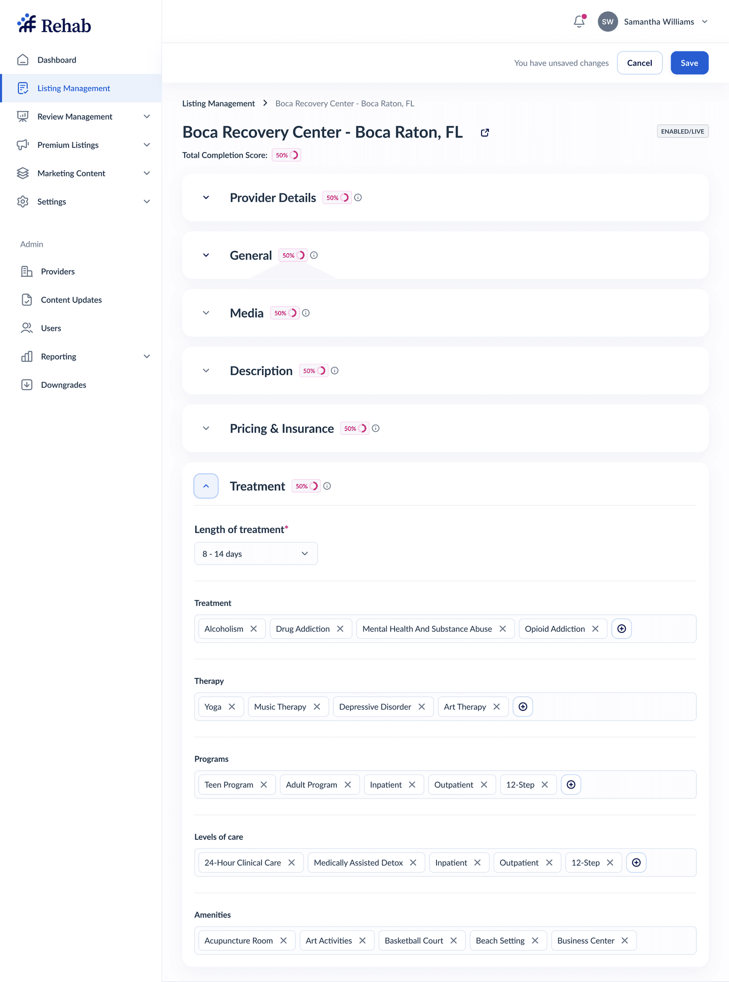Remove the Alcoholism tag
The height and width of the screenshot is (982, 729).
pos(254,629)
